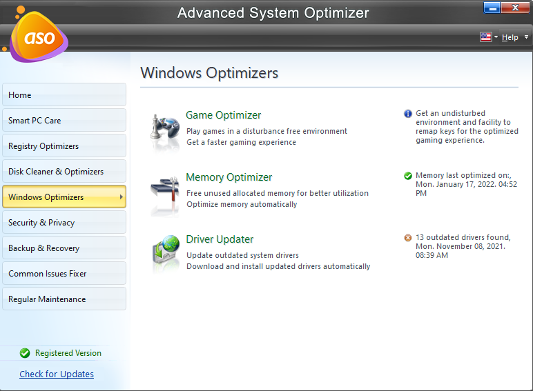Click the Windows Optimizers page heading
533x391 pixels.
click(x=209, y=73)
